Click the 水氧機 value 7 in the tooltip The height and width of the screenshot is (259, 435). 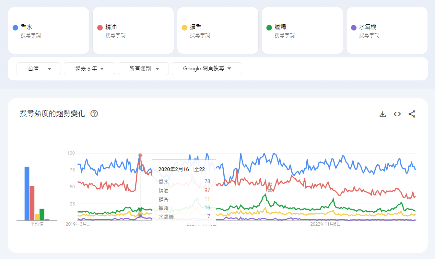click(x=209, y=217)
